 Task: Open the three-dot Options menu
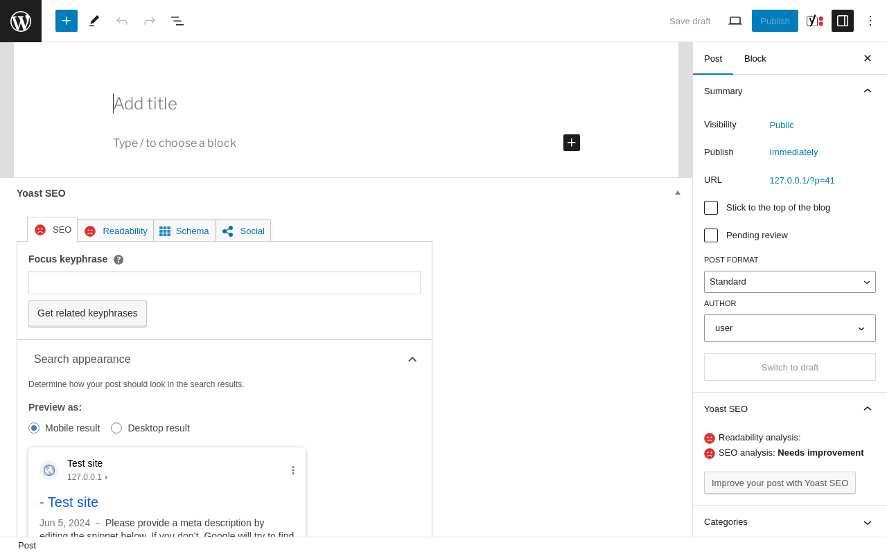[870, 21]
